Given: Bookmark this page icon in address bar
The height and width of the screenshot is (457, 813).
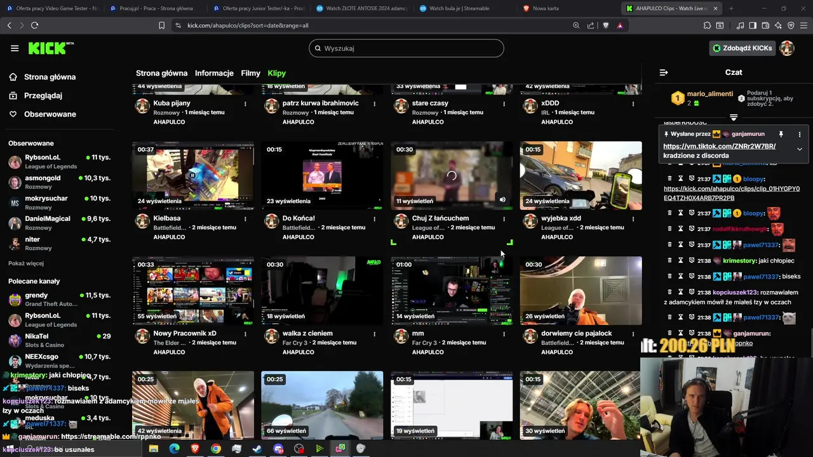Looking at the screenshot, I should coord(161,25).
